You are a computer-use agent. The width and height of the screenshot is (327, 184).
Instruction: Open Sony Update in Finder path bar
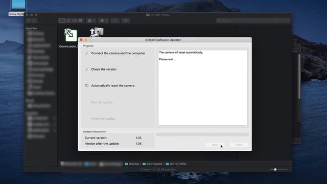click(152, 164)
